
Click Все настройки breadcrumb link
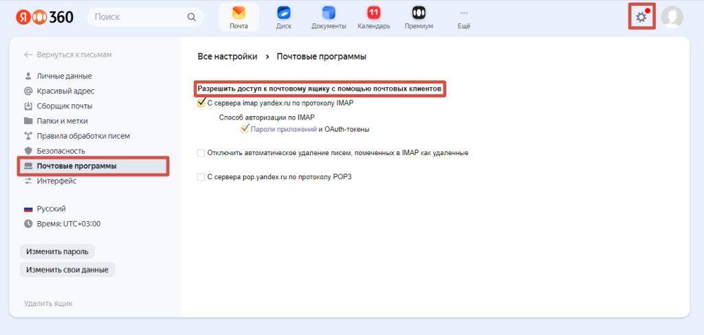(x=228, y=56)
